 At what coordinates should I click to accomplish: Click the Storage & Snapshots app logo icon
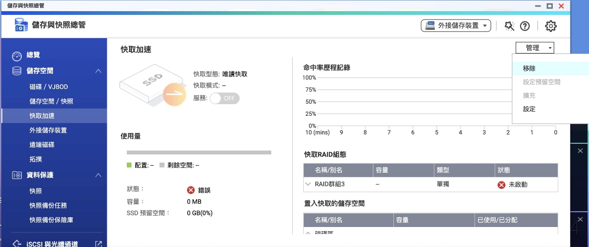click(21, 25)
